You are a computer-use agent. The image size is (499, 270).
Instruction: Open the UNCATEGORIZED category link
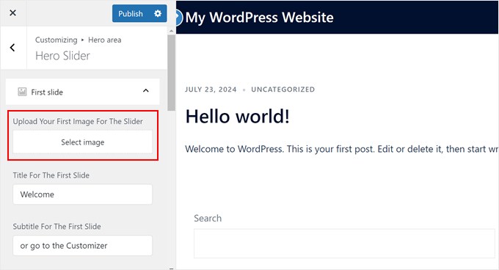(x=283, y=90)
